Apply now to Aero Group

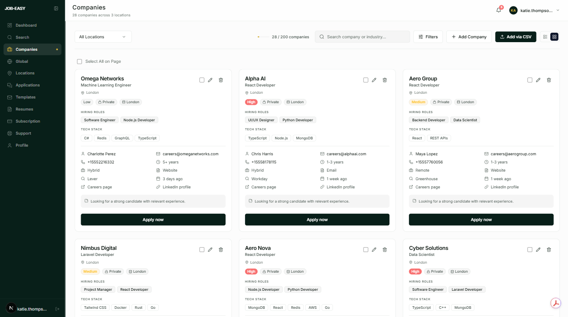click(x=481, y=220)
